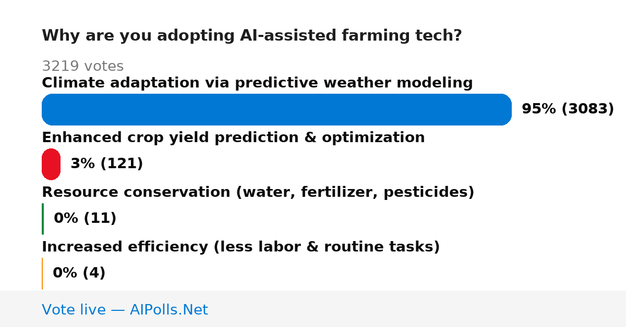Click the 3219 votes count text

click(82, 66)
